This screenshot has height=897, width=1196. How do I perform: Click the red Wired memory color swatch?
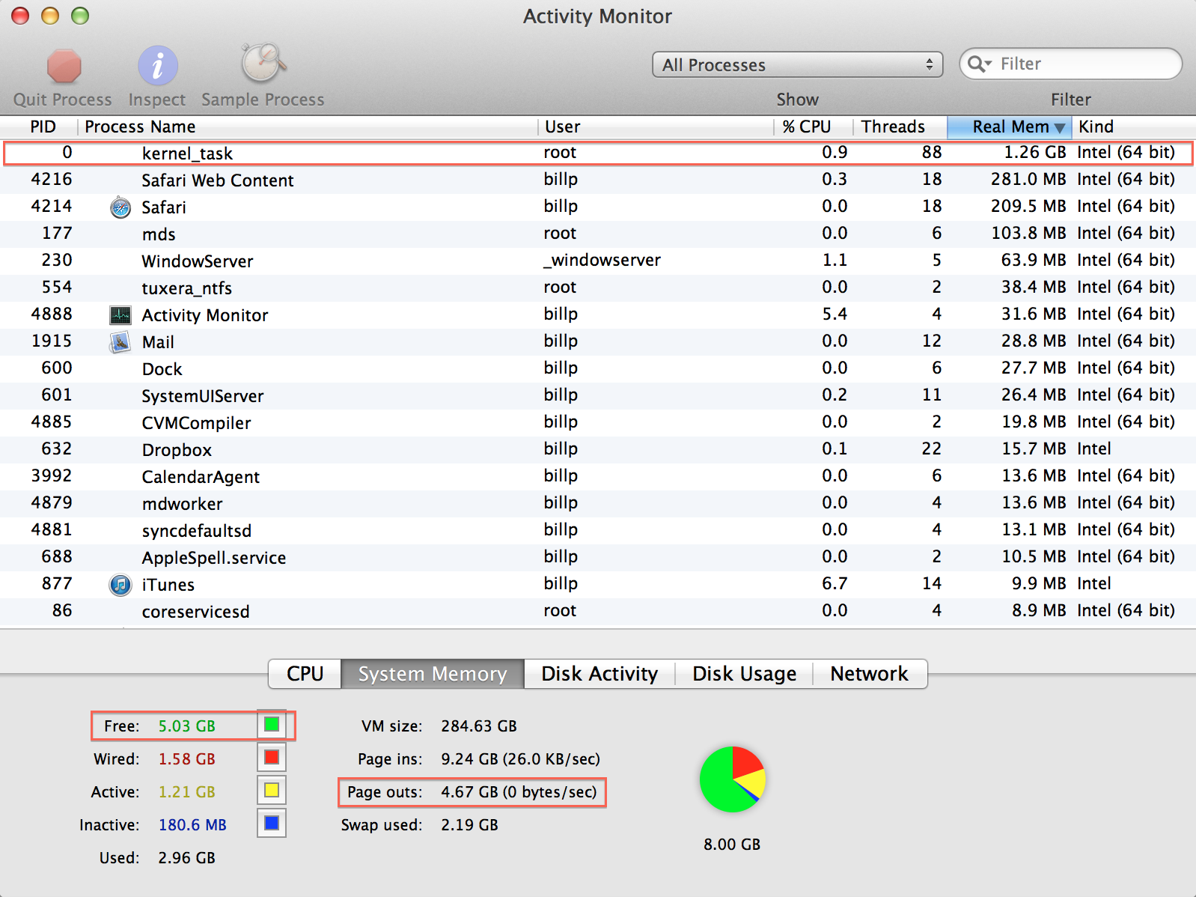point(272,758)
